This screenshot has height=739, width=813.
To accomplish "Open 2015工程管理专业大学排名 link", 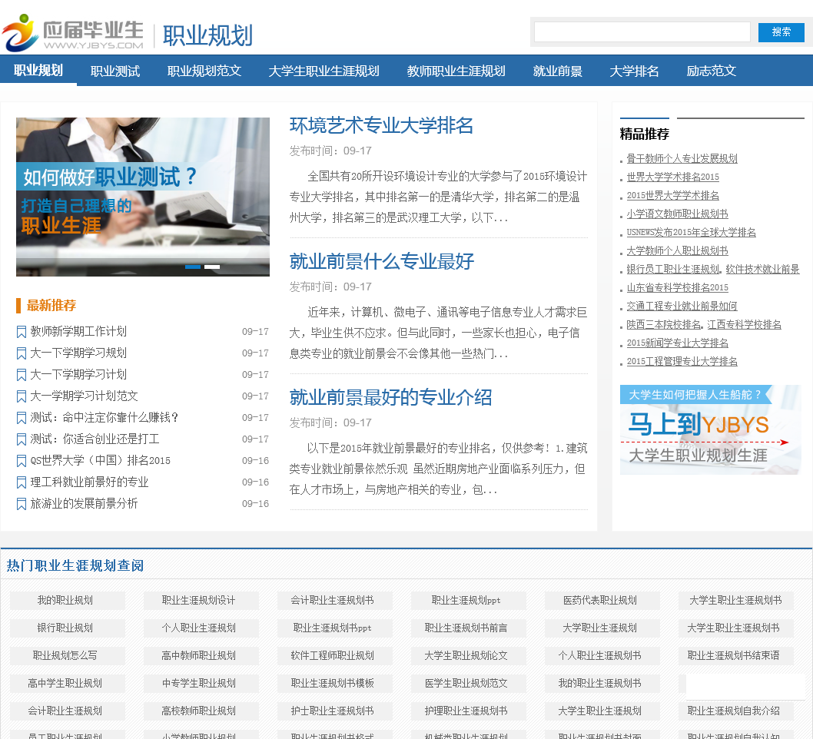I will click(682, 362).
